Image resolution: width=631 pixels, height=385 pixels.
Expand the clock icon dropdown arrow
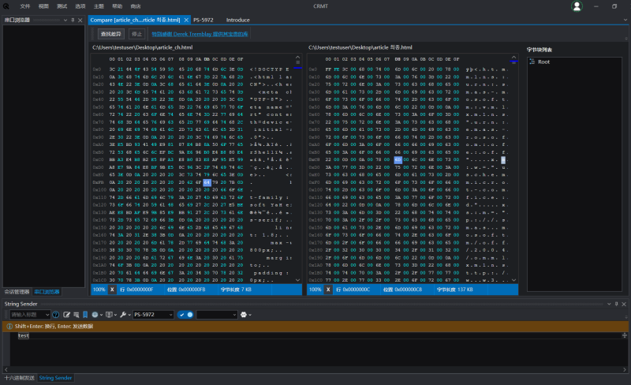tap(101, 315)
